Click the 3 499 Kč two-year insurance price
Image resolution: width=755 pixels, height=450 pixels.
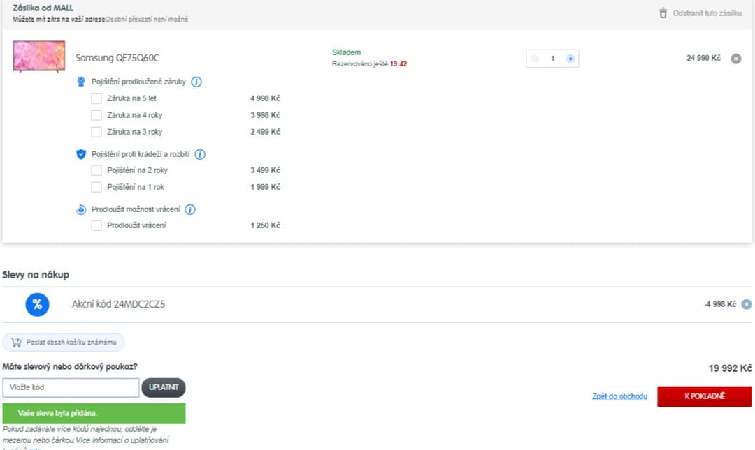pyautogui.click(x=266, y=170)
